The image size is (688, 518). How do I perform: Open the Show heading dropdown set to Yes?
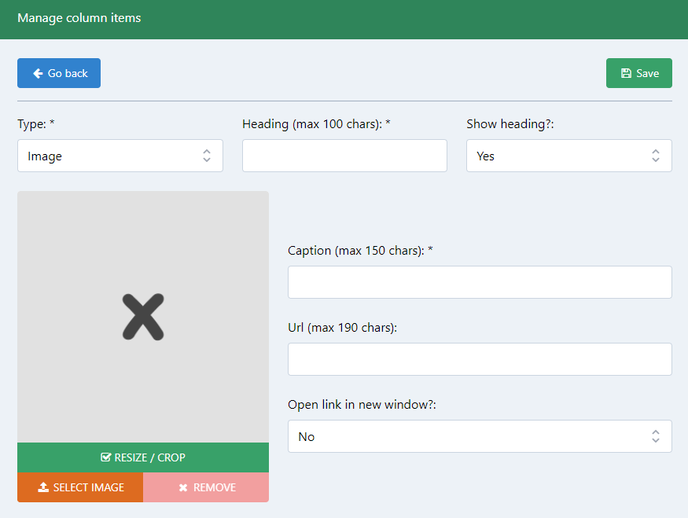click(568, 156)
